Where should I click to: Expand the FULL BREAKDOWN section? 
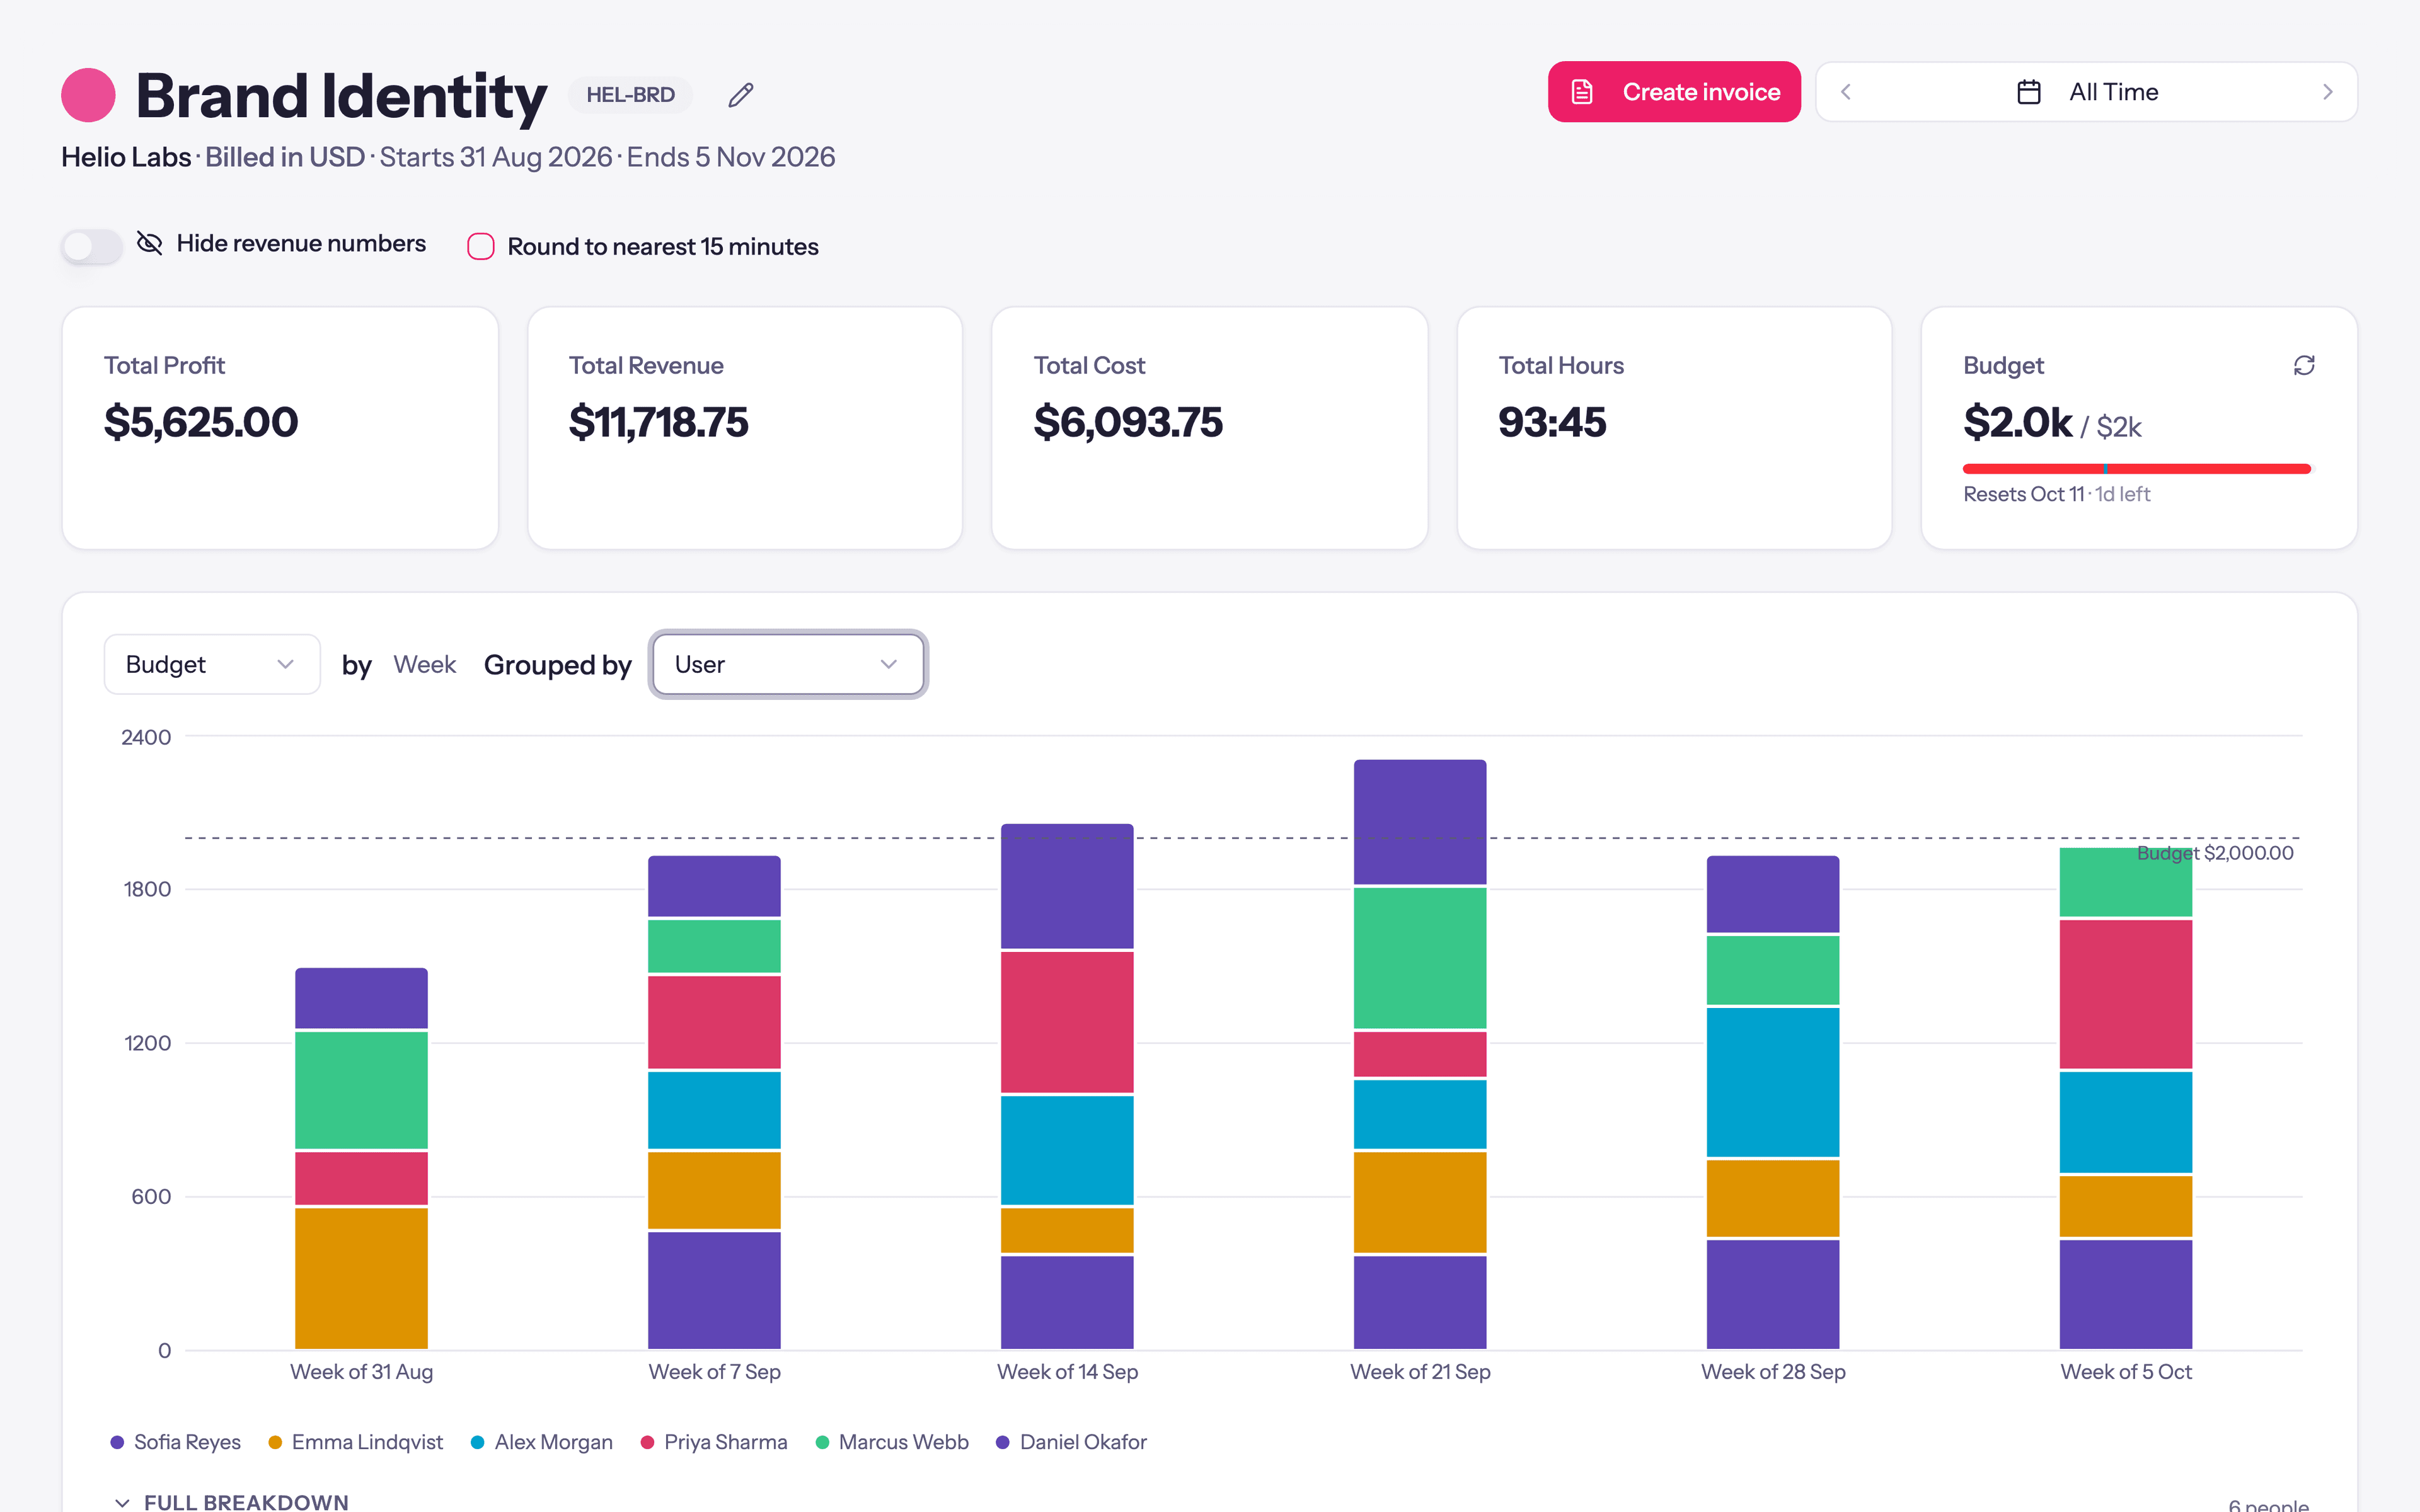pos(232,1501)
